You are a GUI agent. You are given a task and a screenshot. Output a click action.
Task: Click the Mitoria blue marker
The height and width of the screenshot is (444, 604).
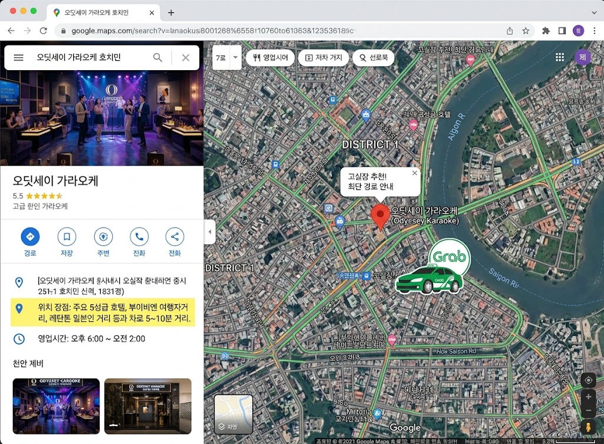point(377,414)
